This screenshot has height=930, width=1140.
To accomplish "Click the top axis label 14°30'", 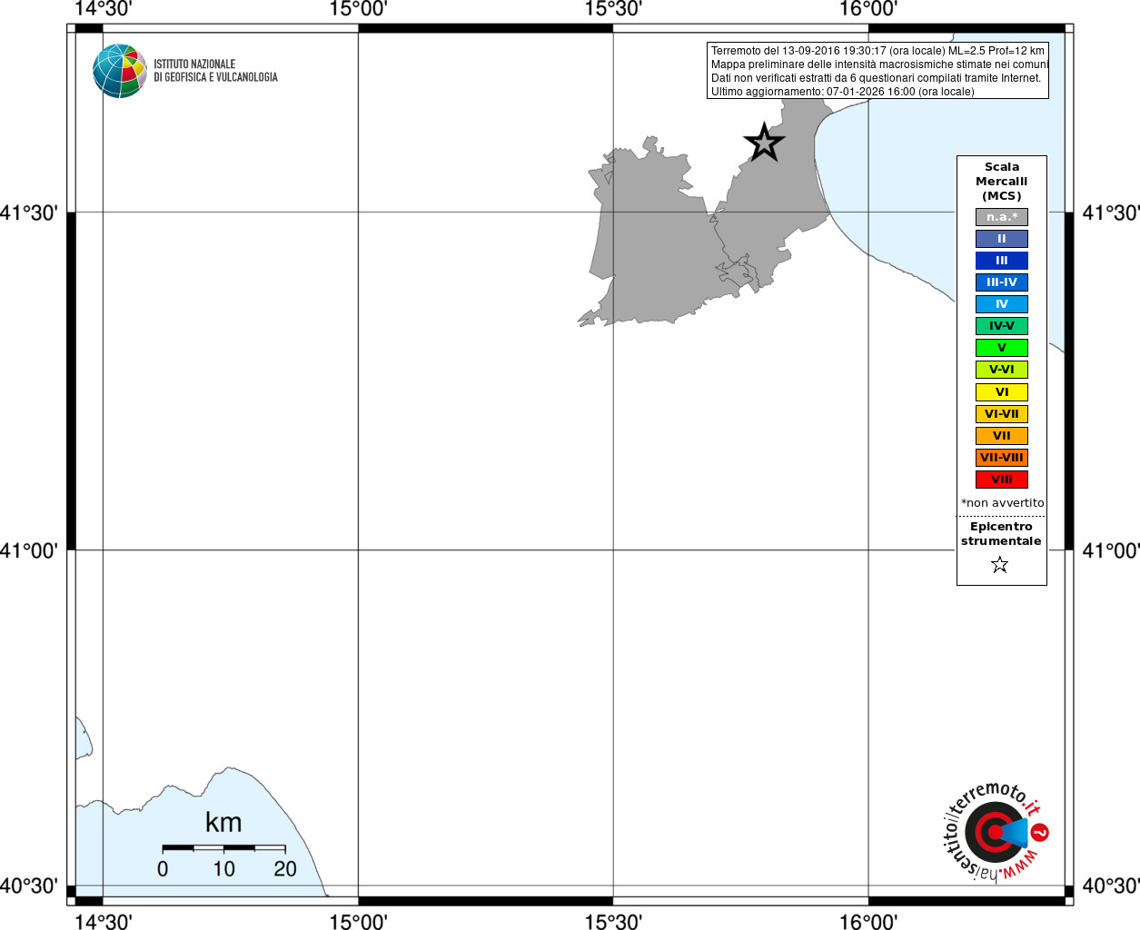I will point(103,9).
